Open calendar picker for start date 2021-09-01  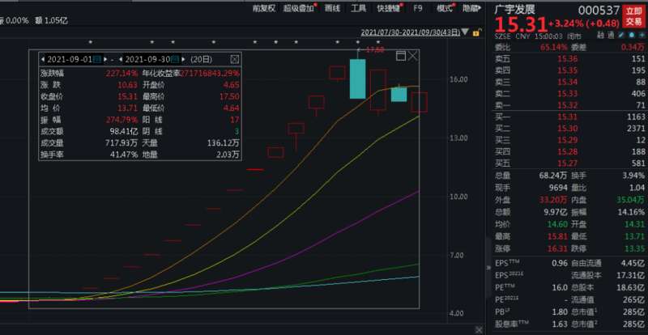[x=97, y=59]
